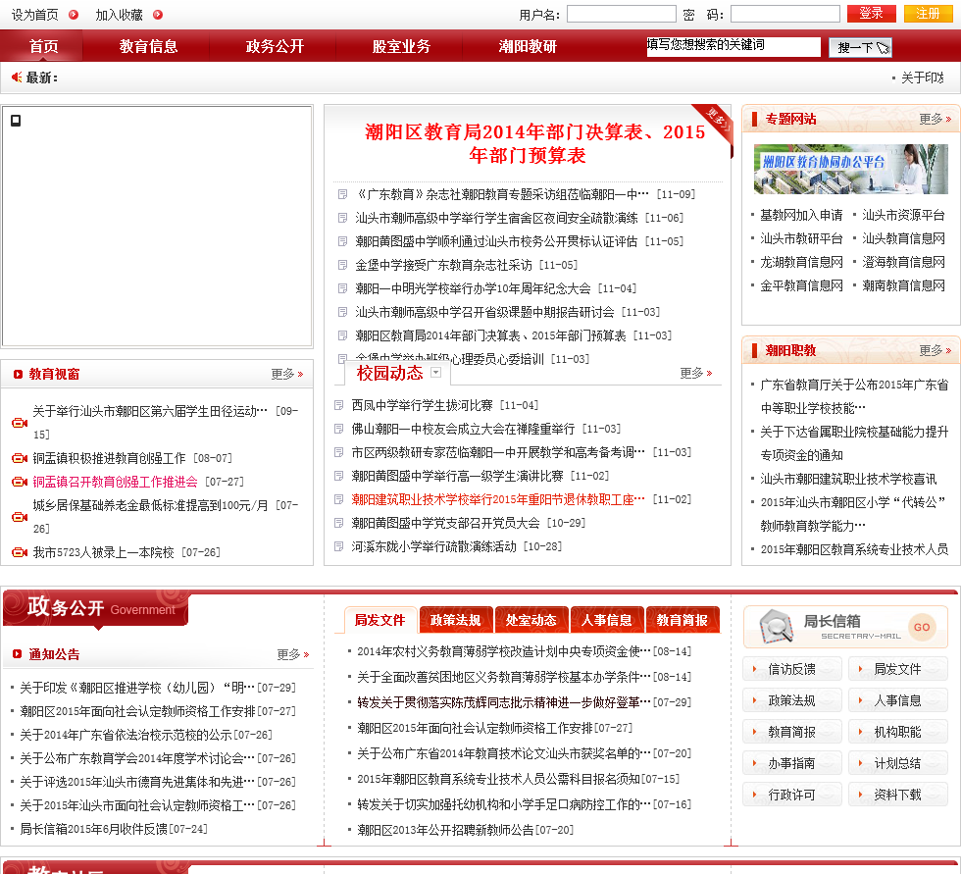The width and height of the screenshot is (961, 874).
Task: Click the video icon beside 铜盂镇积极推进教育创强工作
Action: coord(20,458)
